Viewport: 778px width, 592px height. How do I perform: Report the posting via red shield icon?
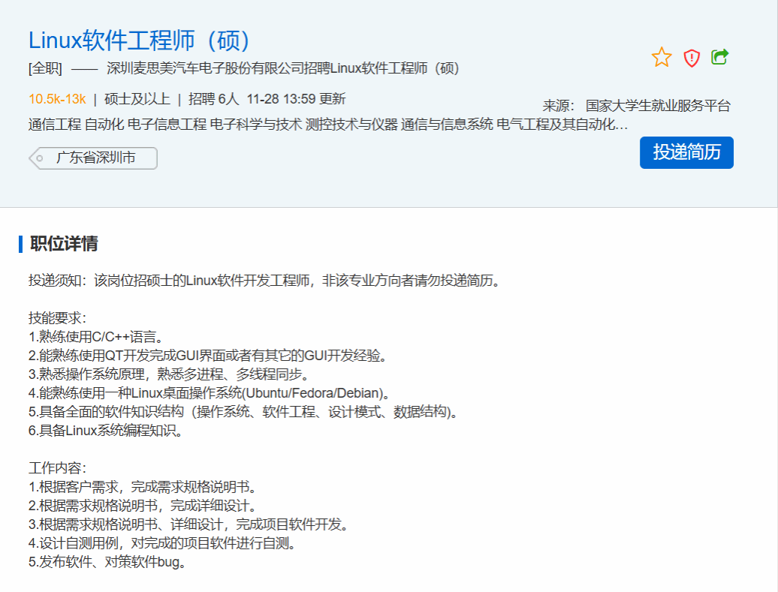pos(692,58)
